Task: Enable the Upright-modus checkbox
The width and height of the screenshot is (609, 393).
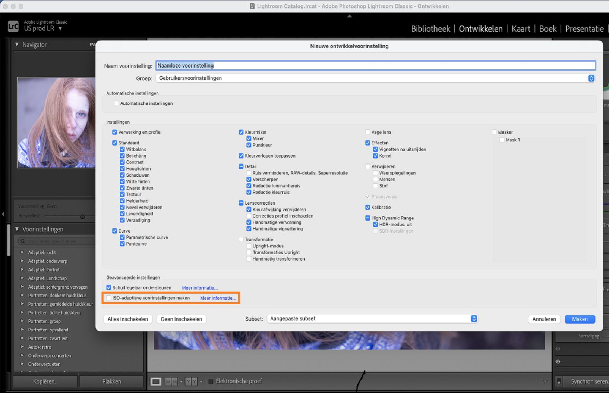Action: point(249,246)
